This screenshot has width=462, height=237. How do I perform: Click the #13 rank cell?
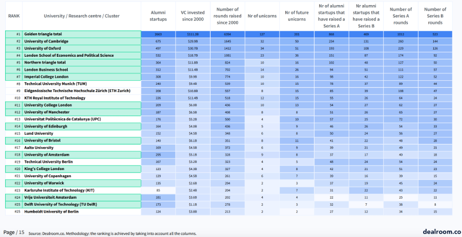(13, 119)
